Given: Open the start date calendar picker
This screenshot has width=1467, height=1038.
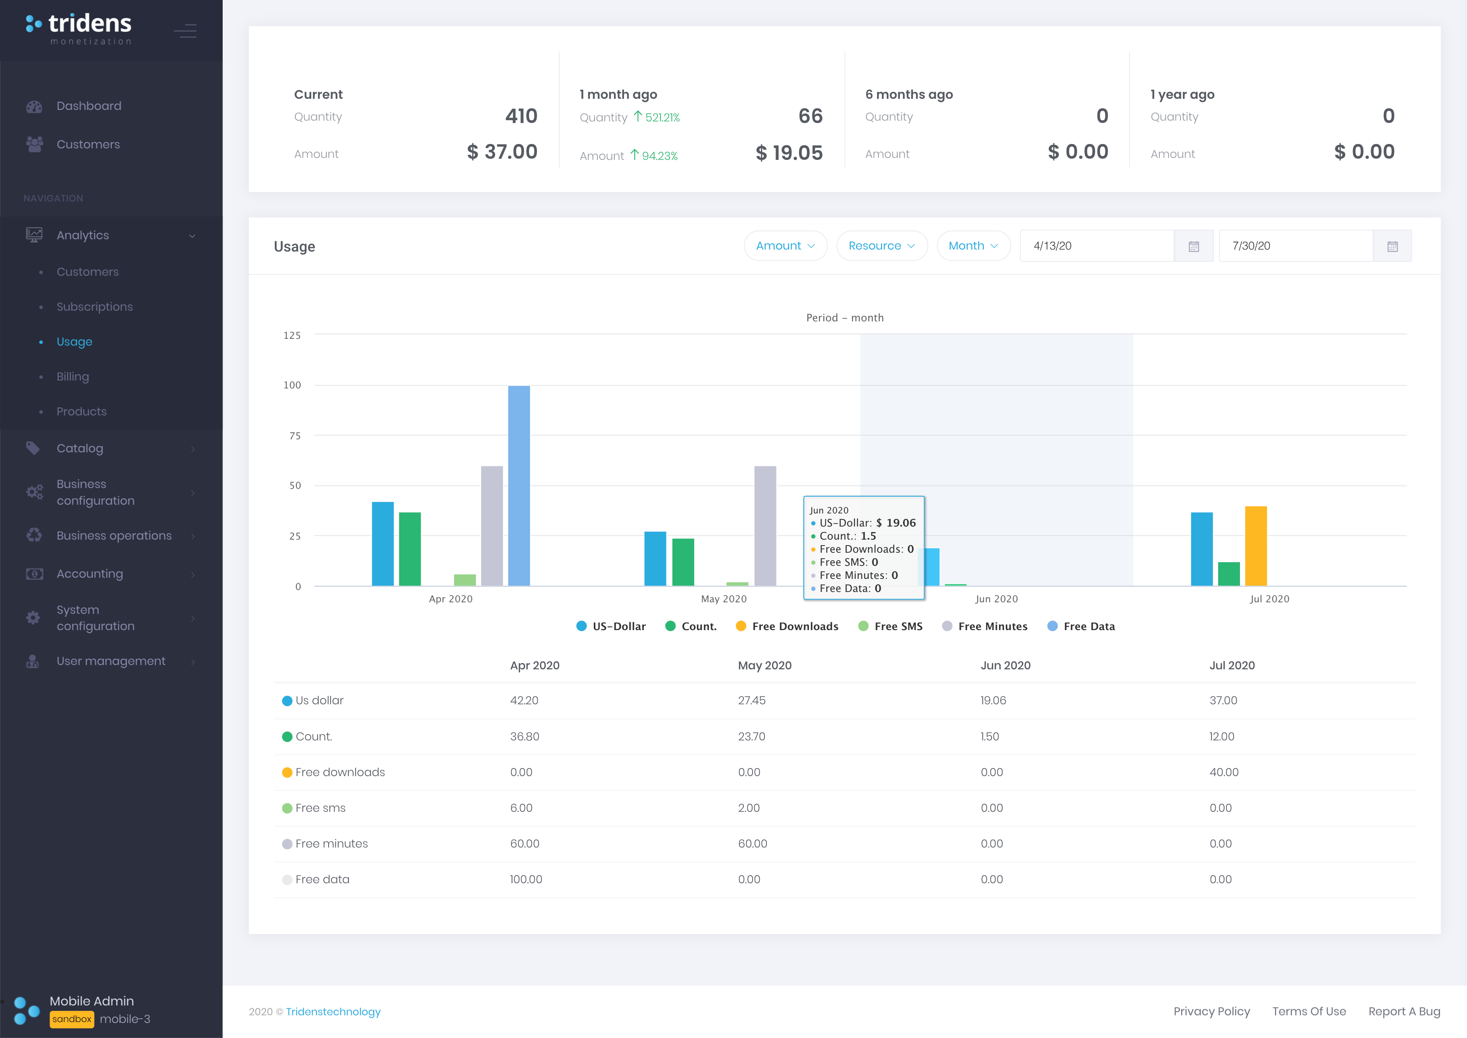Looking at the screenshot, I should (x=1194, y=246).
